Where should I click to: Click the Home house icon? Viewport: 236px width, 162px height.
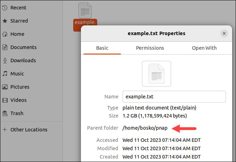(x=5, y=34)
